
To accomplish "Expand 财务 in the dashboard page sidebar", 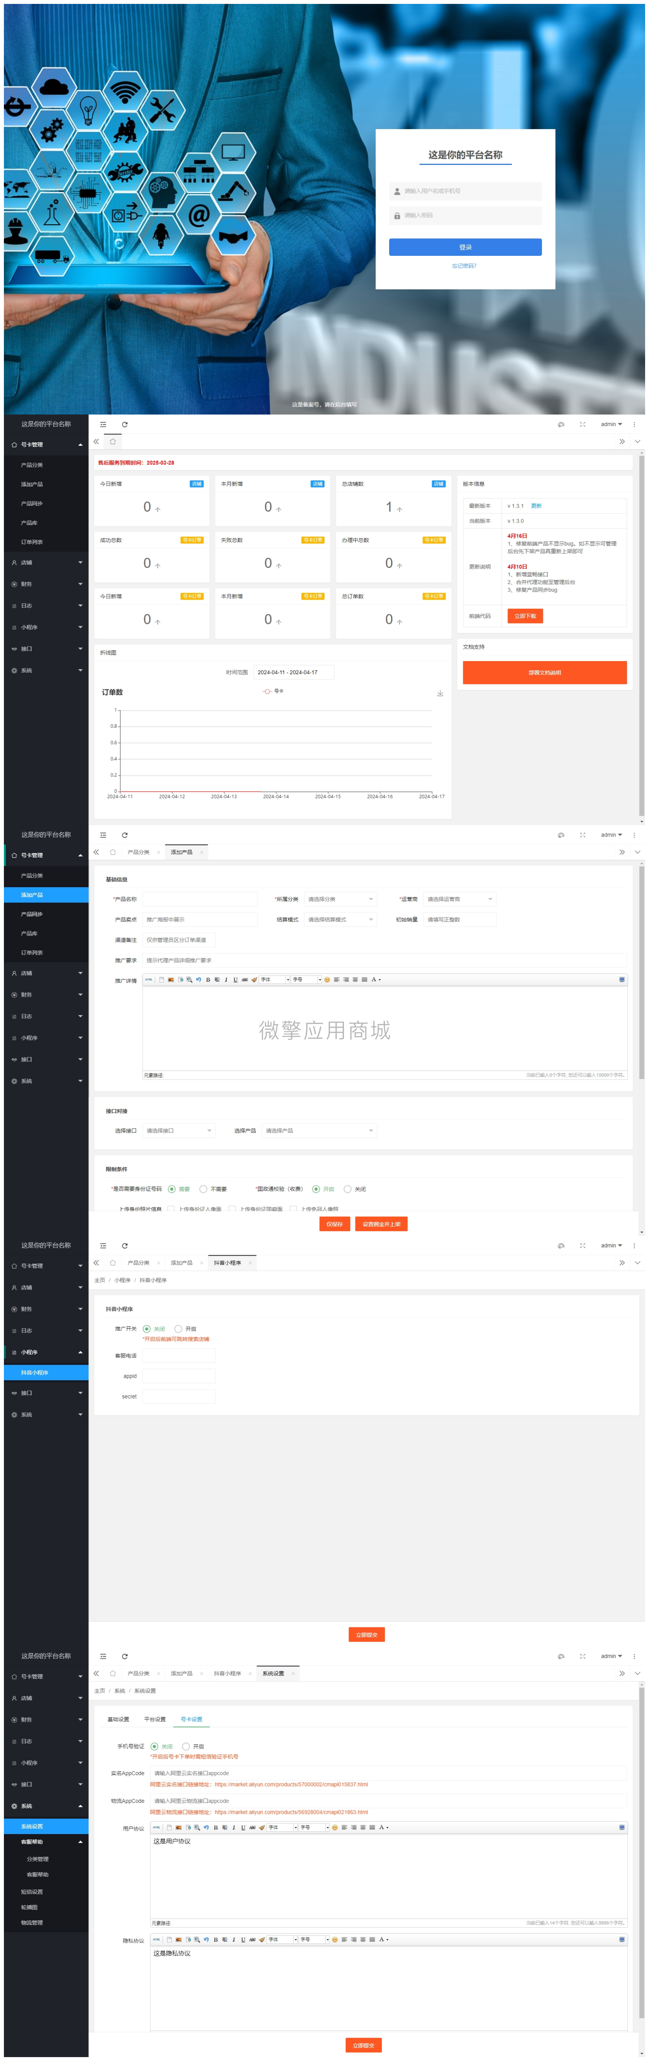I will click(46, 584).
